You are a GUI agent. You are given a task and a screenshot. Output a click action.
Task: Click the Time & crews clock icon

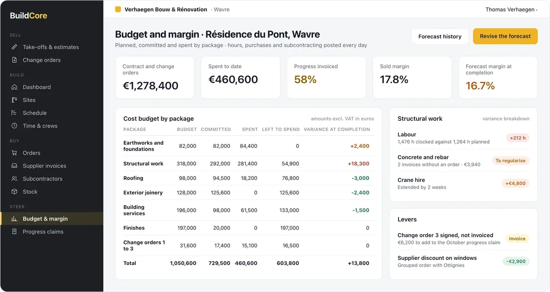coord(14,125)
